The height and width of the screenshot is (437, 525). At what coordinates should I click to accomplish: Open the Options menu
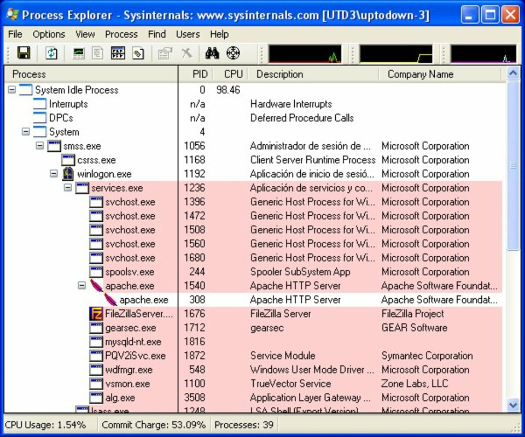[x=49, y=34]
